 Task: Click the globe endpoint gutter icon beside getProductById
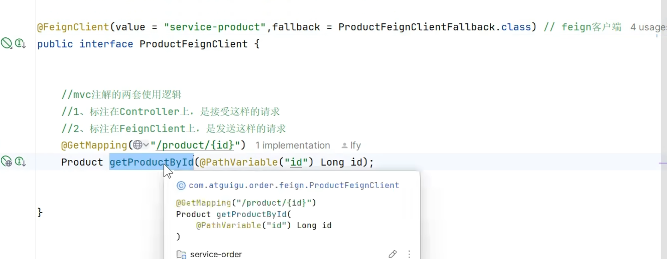tap(6, 162)
